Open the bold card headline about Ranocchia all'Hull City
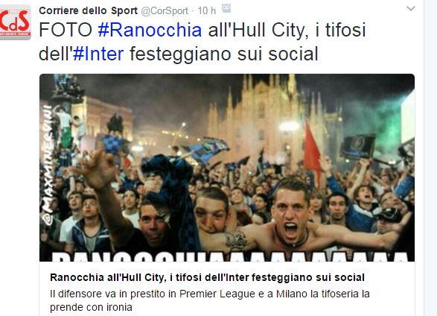Viewport: 437px width, 316px height. (208, 277)
